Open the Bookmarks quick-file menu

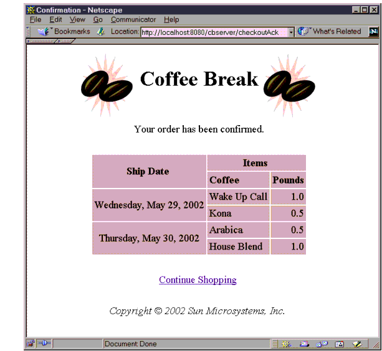tap(64, 32)
